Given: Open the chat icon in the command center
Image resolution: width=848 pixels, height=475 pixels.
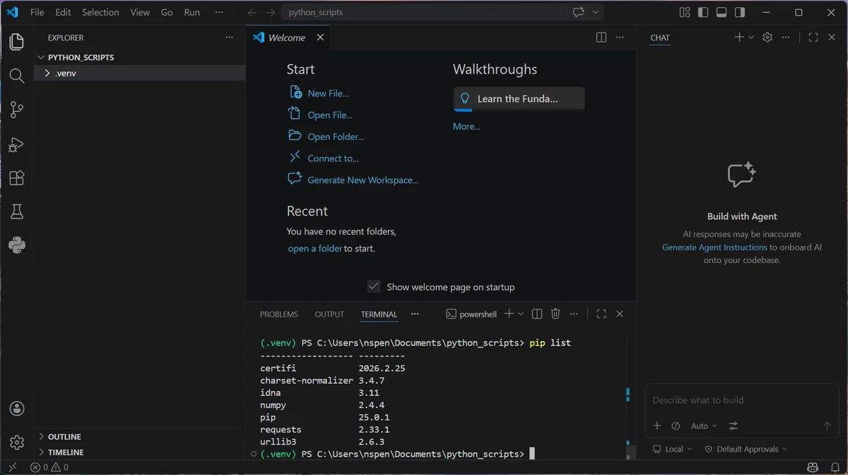Looking at the screenshot, I should click(x=579, y=12).
